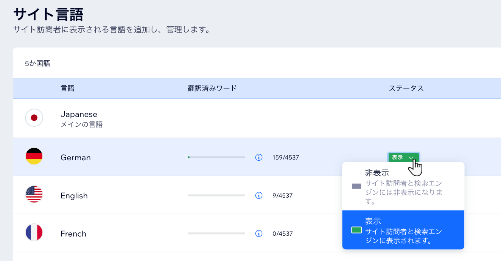Click the 5か国語 count label
The width and height of the screenshot is (501, 261).
[x=37, y=63]
